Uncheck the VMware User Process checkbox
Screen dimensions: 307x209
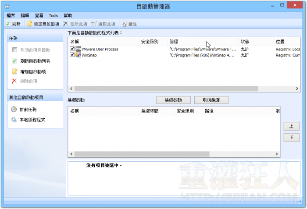tap(72, 49)
